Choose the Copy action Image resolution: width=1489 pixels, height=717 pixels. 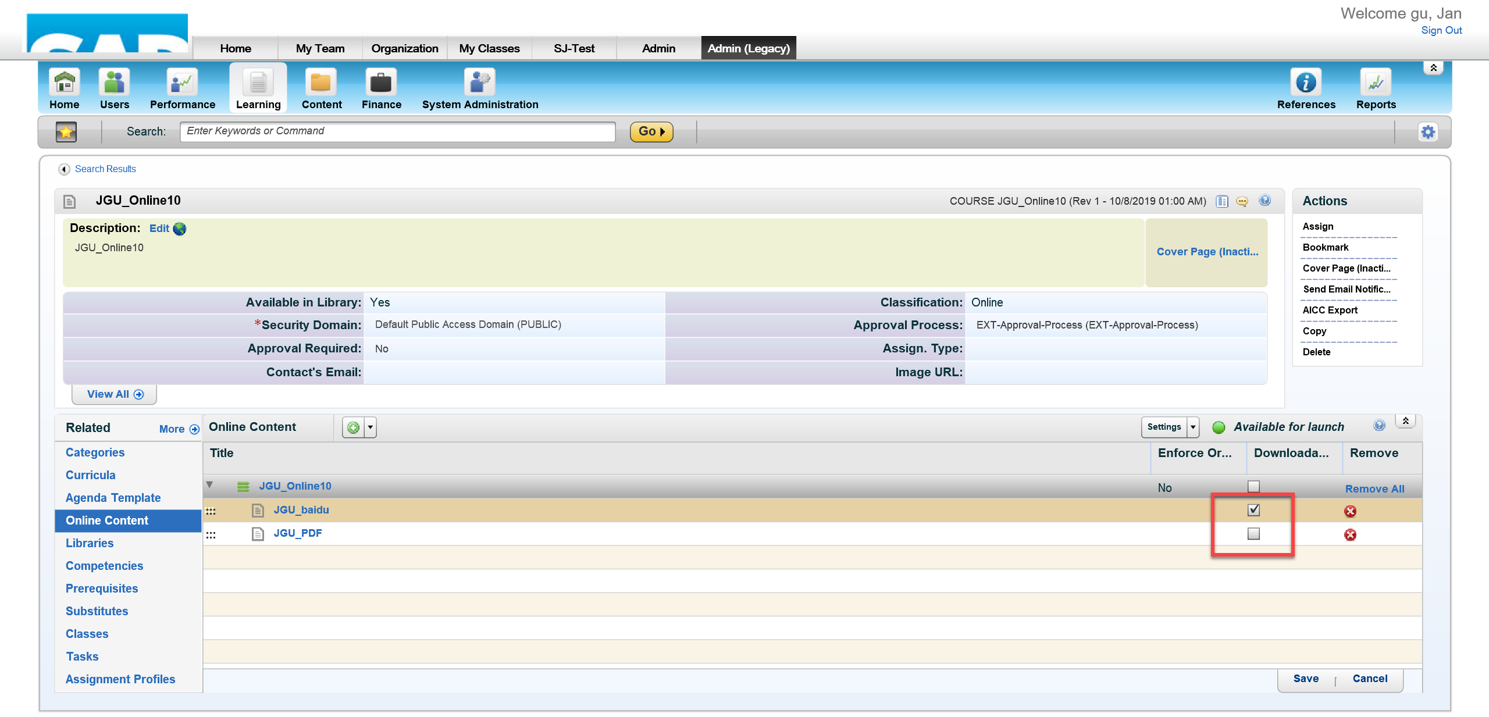coord(1315,331)
